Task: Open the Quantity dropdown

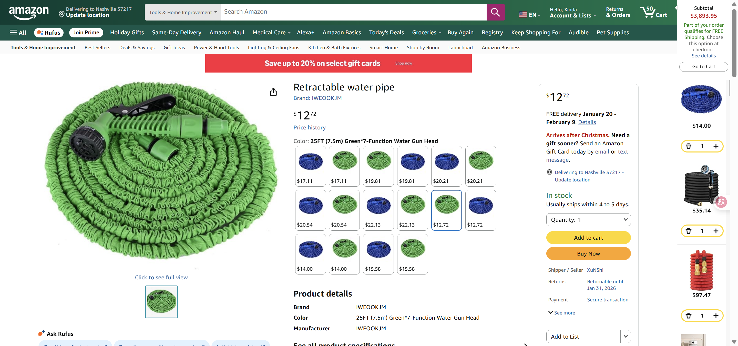Action: coord(588,220)
